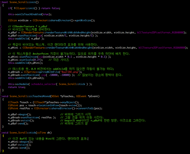Image resolution: width=190 pixels, height=154 pixels.
Task: Click the '0.2f' value in setScale
Action: click(x=37, y=60)
